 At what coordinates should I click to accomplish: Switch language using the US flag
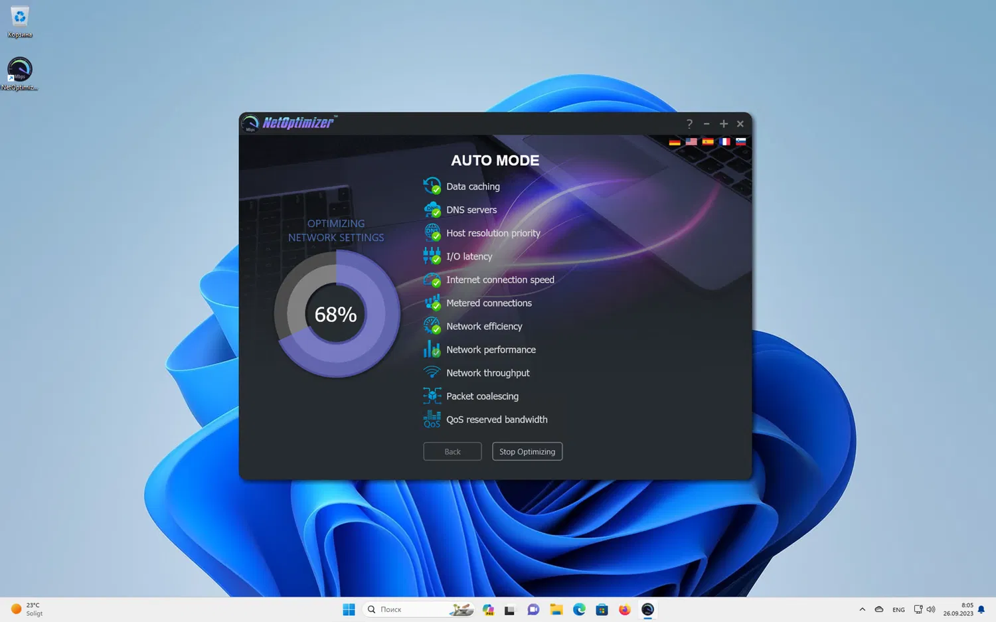[691, 141]
